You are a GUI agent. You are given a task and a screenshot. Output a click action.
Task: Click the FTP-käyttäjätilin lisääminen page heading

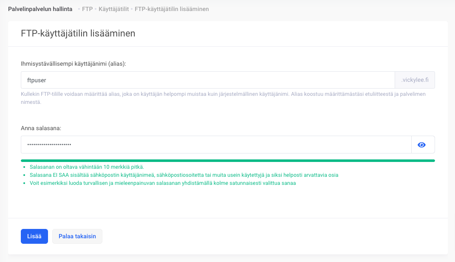click(78, 33)
